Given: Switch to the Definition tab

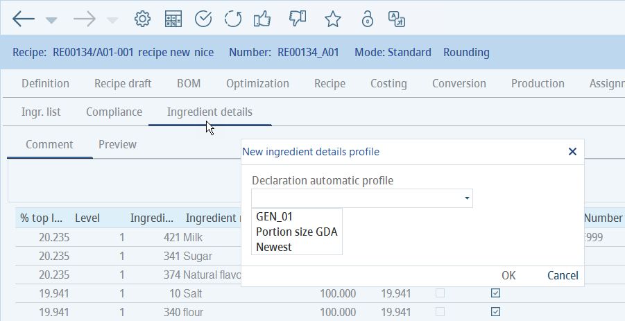Looking at the screenshot, I should [46, 84].
